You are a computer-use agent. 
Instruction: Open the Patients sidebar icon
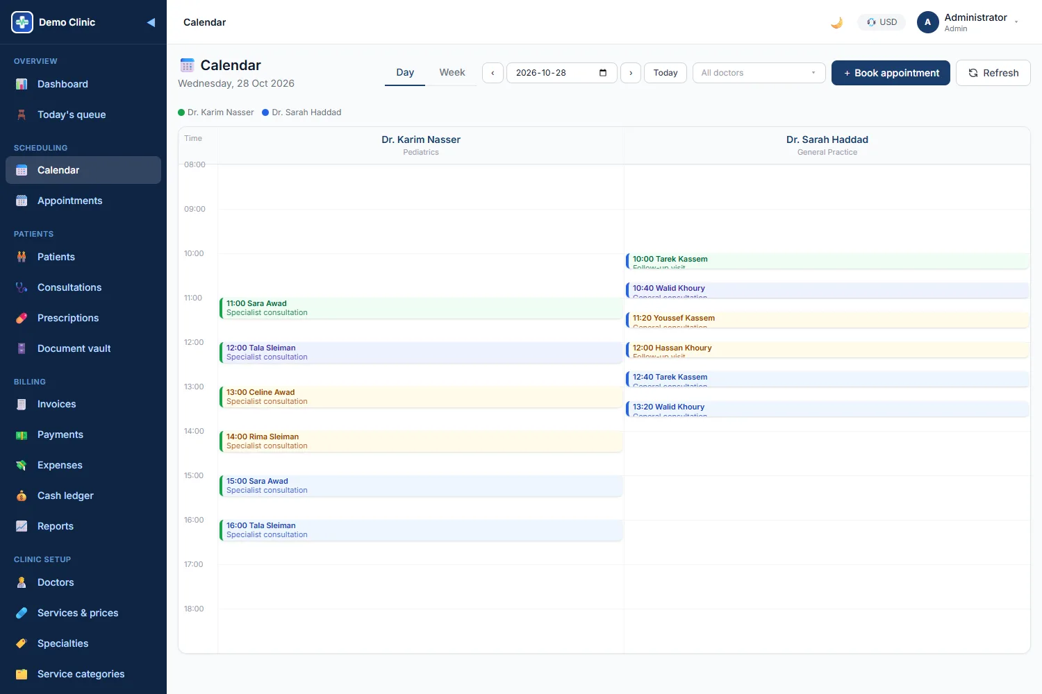point(22,257)
